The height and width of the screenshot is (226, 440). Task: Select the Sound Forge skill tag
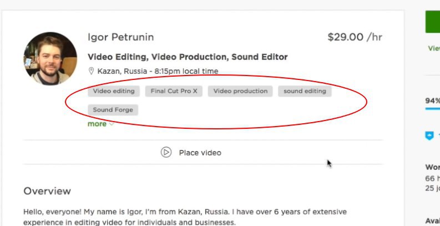click(x=113, y=110)
